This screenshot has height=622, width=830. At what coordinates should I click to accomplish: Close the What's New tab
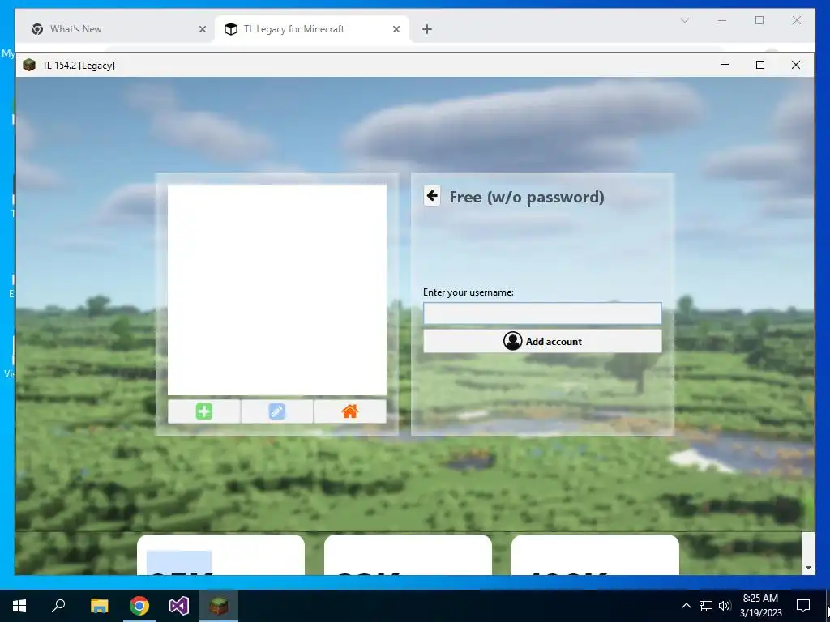point(202,30)
